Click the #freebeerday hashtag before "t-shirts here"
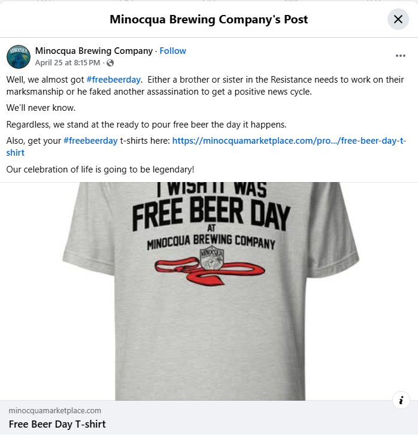This screenshot has width=418, height=436. click(x=90, y=141)
